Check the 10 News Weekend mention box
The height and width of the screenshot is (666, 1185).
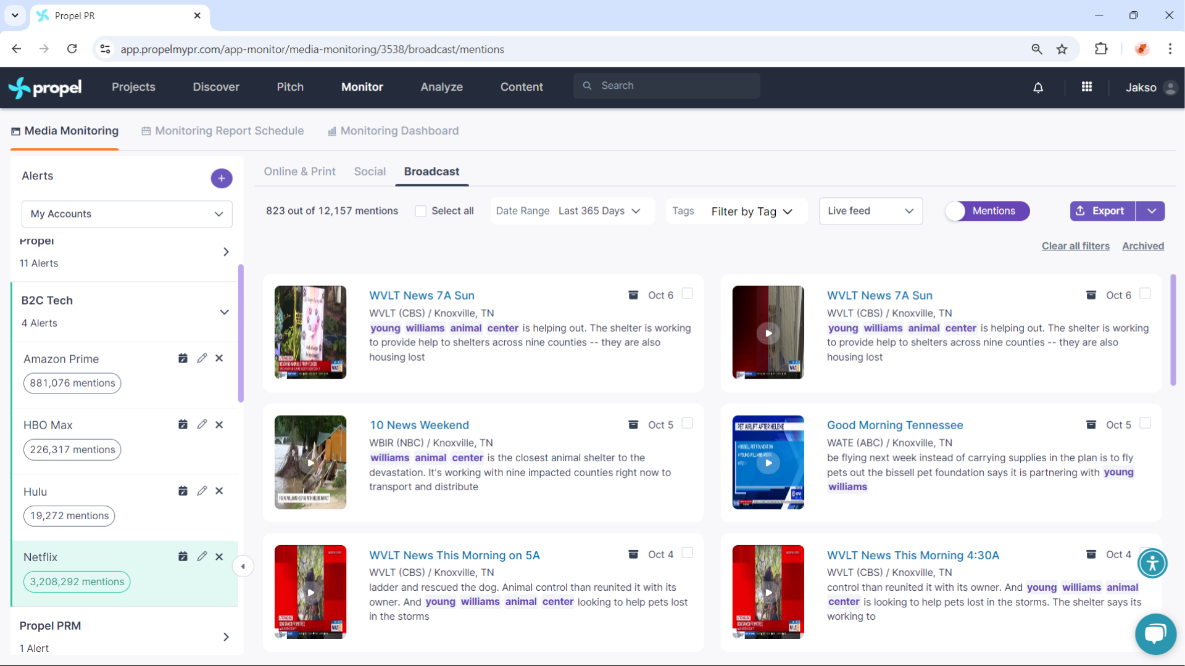687,423
